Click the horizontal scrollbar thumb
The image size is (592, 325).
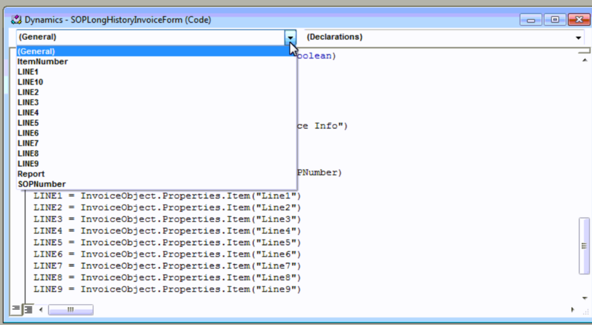[70, 309]
